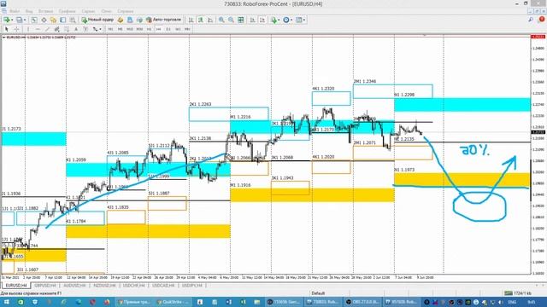Select the M15 timeframe button
Viewport: 547px width, 307px height.
tap(130, 29)
